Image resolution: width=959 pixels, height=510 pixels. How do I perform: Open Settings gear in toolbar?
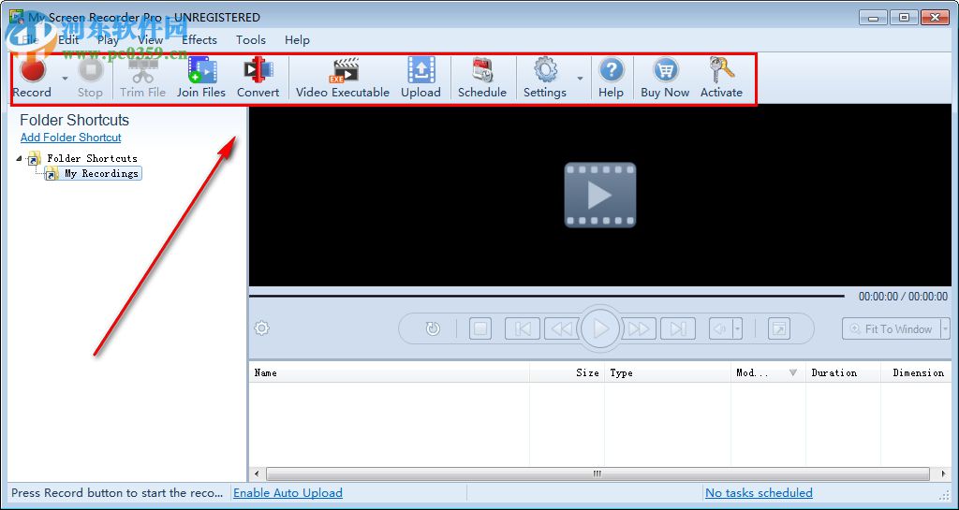pyautogui.click(x=544, y=79)
